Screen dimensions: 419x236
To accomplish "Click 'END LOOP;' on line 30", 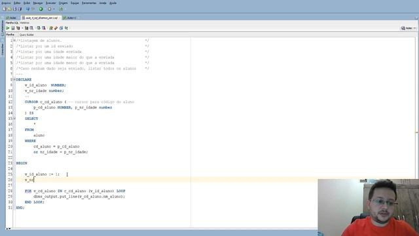I will 35,202.
